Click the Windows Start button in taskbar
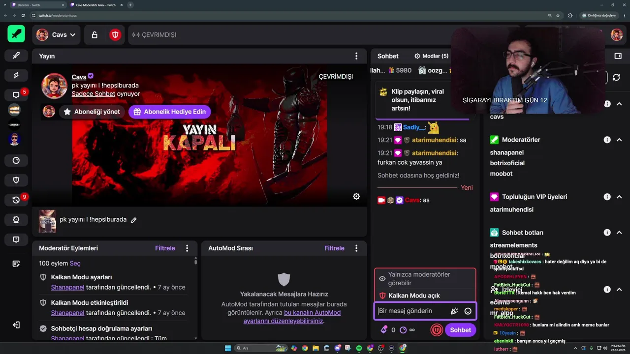The width and height of the screenshot is (630, 354). point(228,348)
